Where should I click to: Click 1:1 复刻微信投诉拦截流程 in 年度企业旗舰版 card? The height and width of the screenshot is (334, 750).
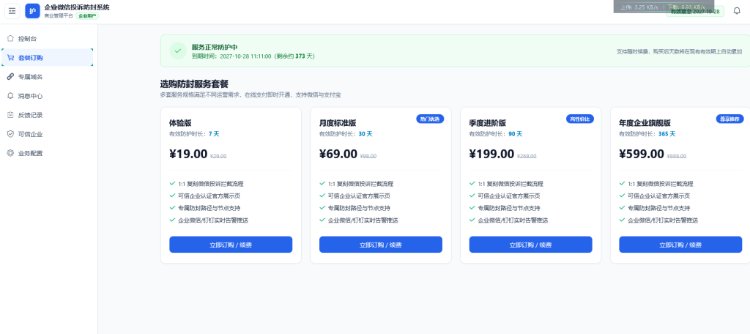coord(661,183)
